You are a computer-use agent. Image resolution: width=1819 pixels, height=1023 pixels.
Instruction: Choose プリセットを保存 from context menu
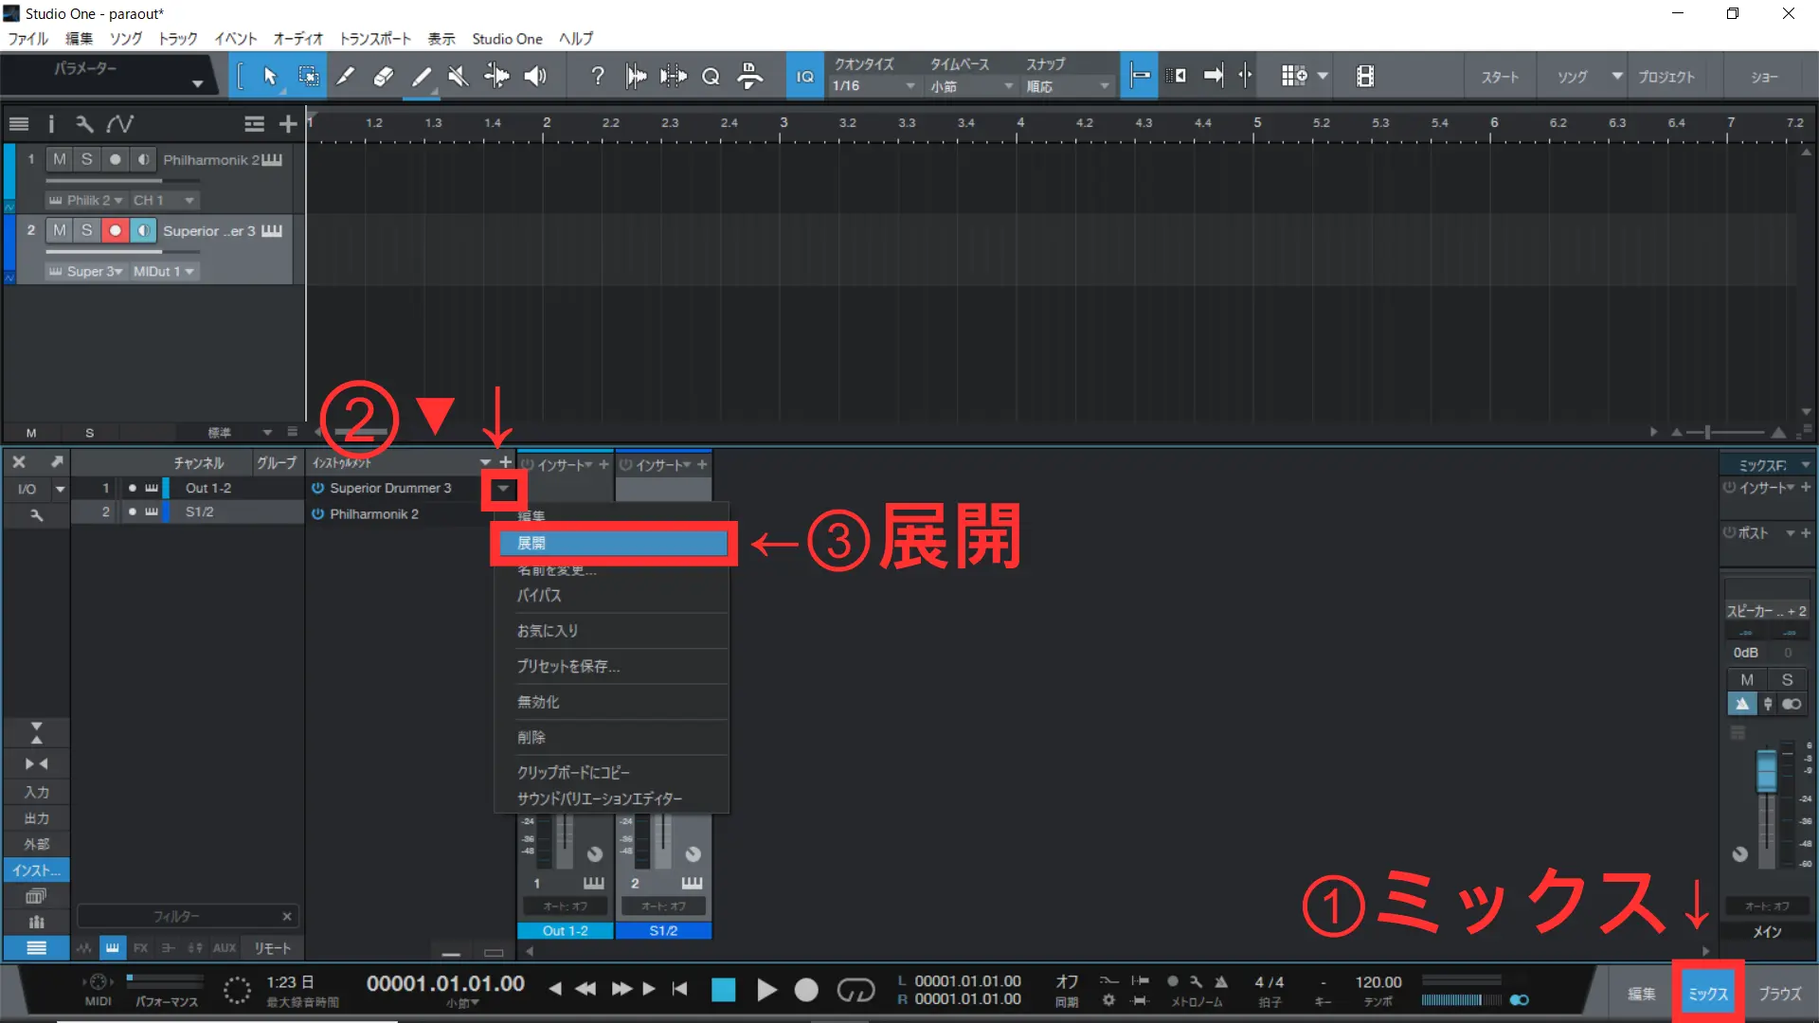[612, 667]
